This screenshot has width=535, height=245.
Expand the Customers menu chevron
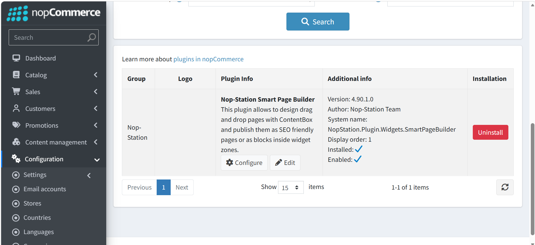click(x=96, y=108)
